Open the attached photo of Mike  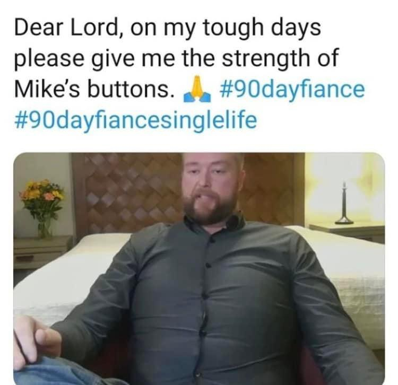tap(199, 268)
